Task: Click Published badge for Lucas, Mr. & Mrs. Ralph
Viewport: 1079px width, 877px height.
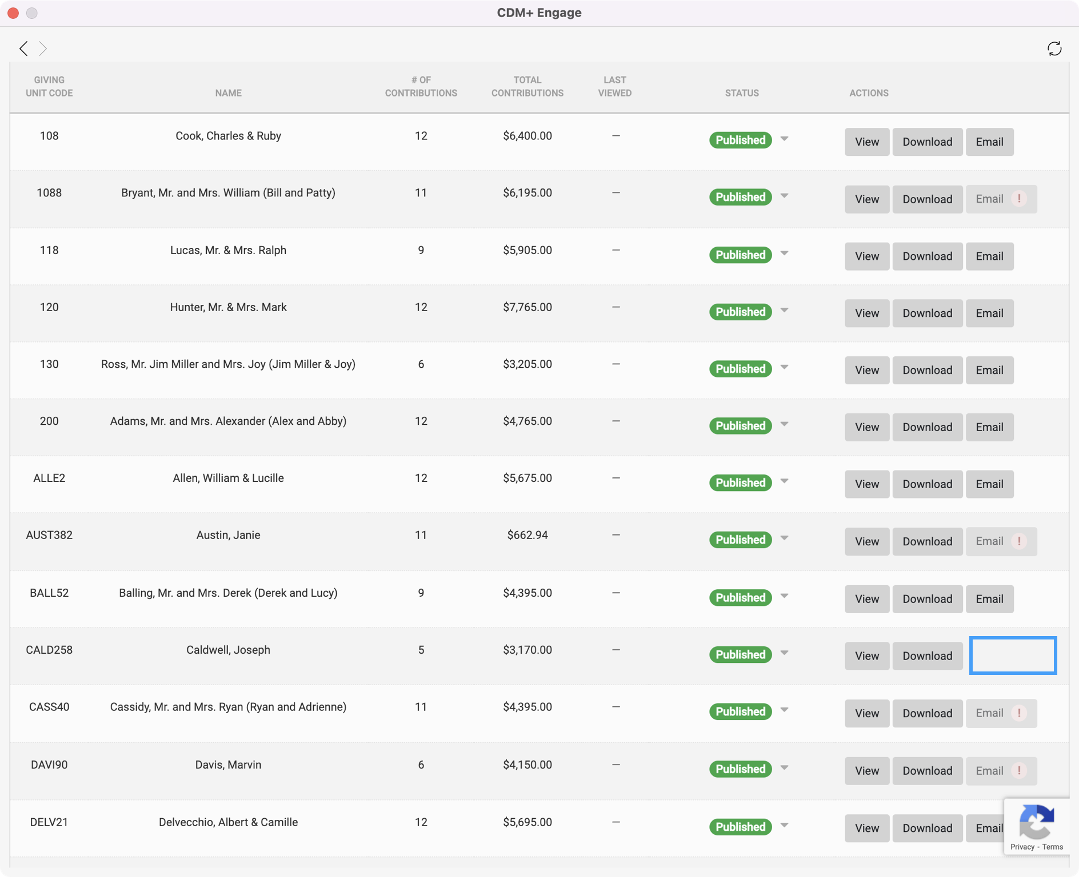Action: (x=740, y=255)
